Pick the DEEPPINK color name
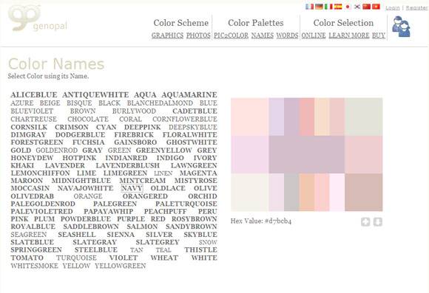The height and width of the screenshot is (293, 429). click(143, 127)
